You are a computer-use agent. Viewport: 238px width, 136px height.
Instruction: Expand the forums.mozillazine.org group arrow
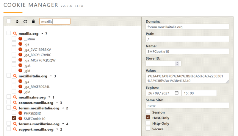(63, 124)
